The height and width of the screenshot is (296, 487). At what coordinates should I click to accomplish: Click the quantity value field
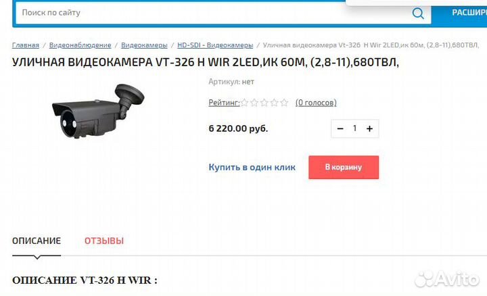click(x=354, y=128)
